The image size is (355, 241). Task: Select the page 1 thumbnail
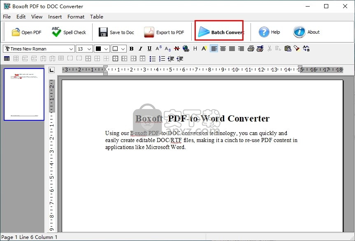(24, 94)
